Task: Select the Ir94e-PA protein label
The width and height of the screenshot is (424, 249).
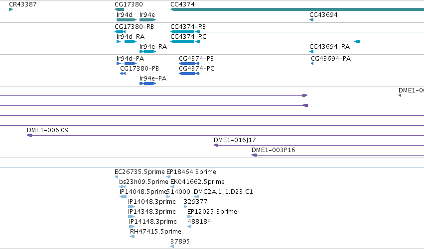Action: 153,79
